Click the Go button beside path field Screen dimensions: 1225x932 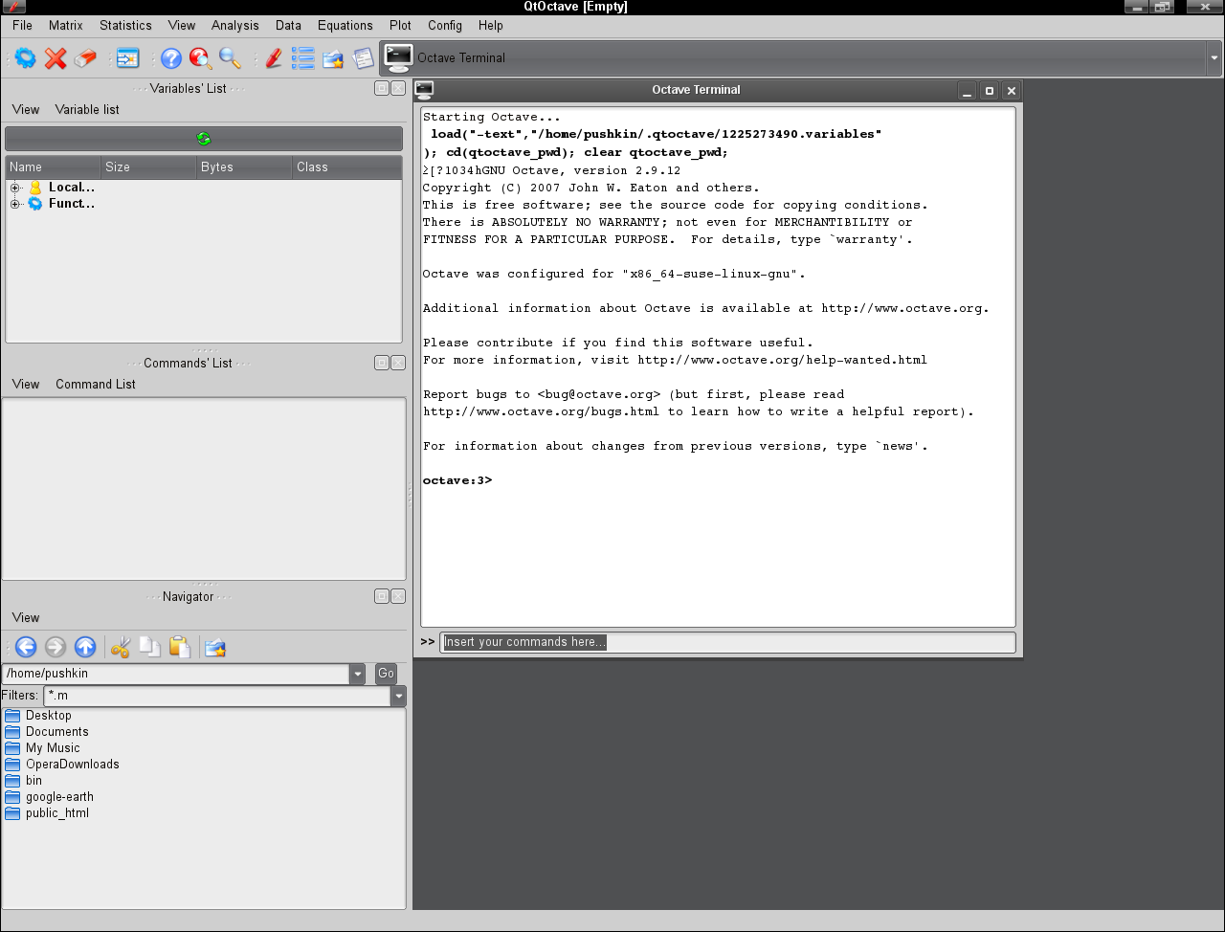(x=386, y=674)
